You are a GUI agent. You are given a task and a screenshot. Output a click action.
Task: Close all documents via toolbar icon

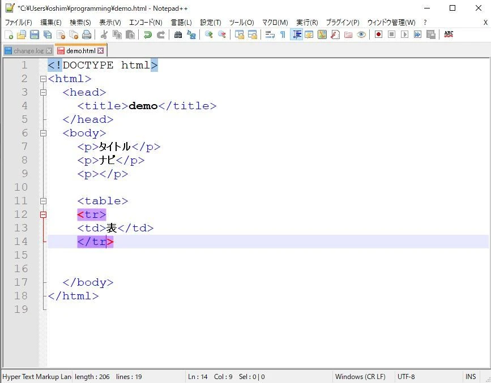[74, 35]
